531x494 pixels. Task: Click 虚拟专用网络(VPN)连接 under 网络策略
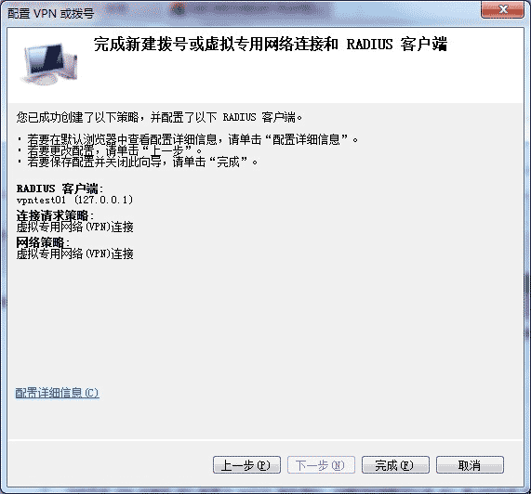[x=74, y=253]
